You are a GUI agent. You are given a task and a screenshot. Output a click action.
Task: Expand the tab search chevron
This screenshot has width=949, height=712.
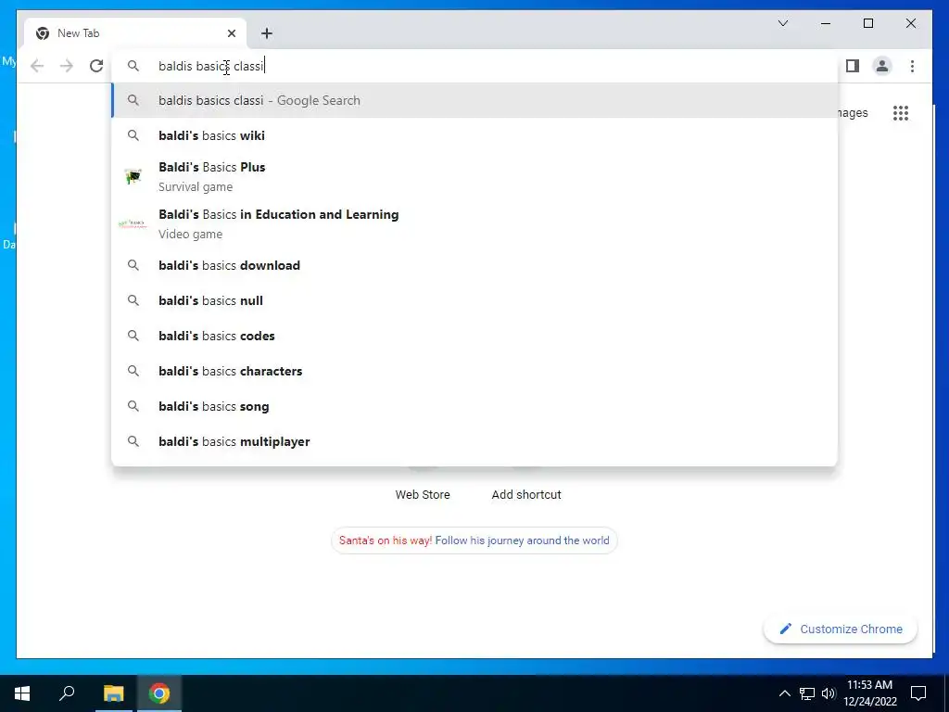click(782, 23)
